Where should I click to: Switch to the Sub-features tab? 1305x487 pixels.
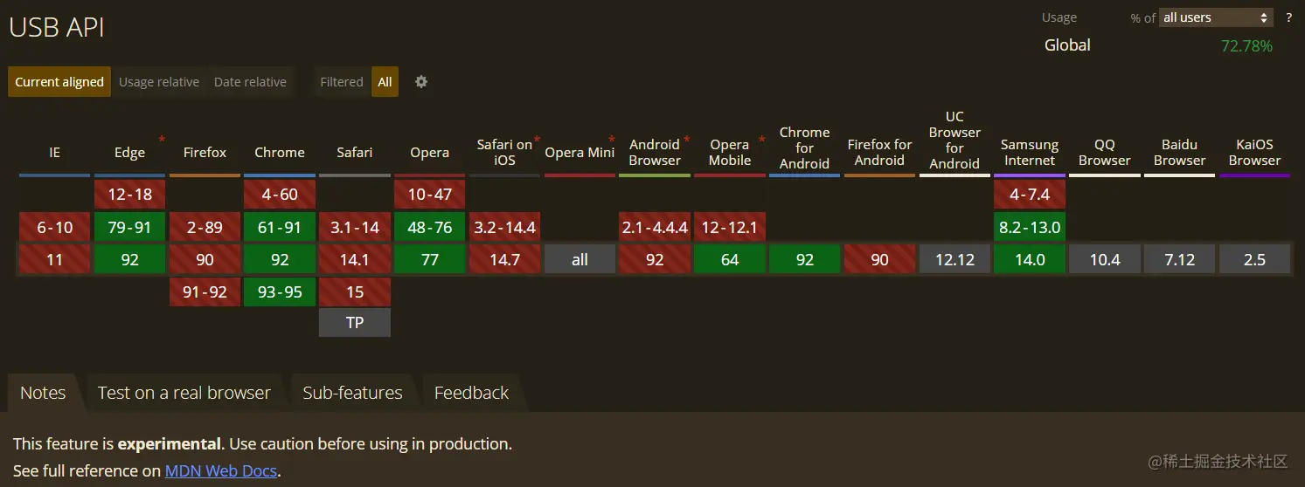[352, 393]
